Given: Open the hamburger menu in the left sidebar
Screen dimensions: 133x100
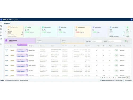Looking at the screenshot, I should tap(1, 23).
